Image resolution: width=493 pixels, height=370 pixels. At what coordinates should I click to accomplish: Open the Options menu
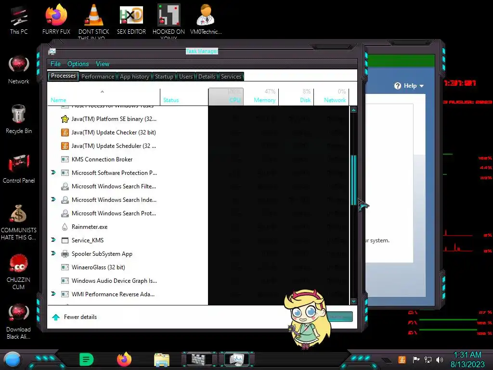pos(78,64)
